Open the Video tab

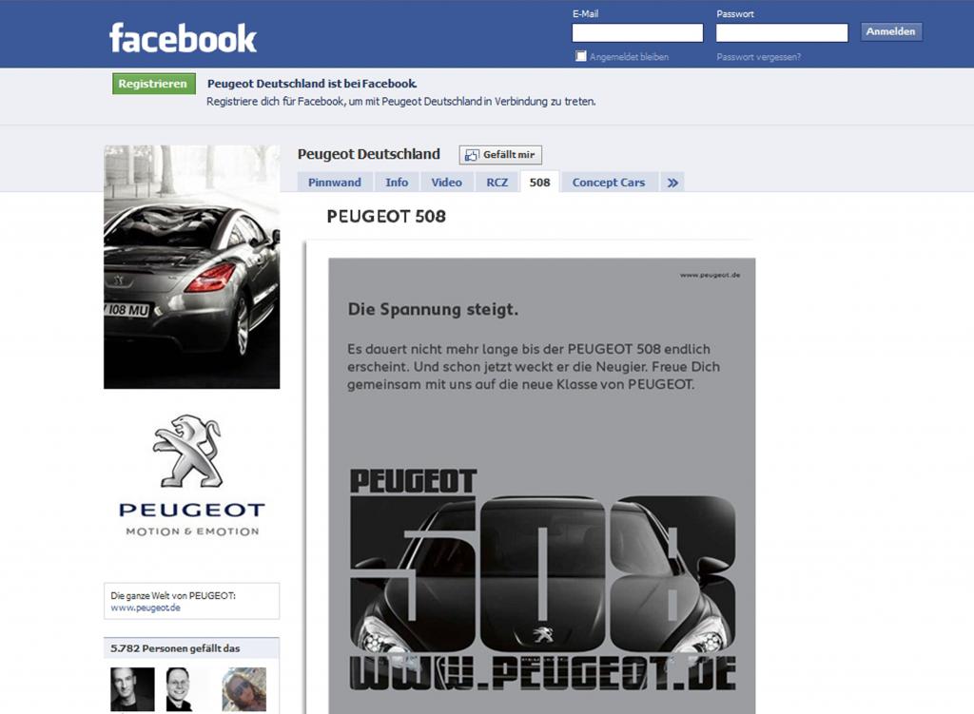point(447,183)
